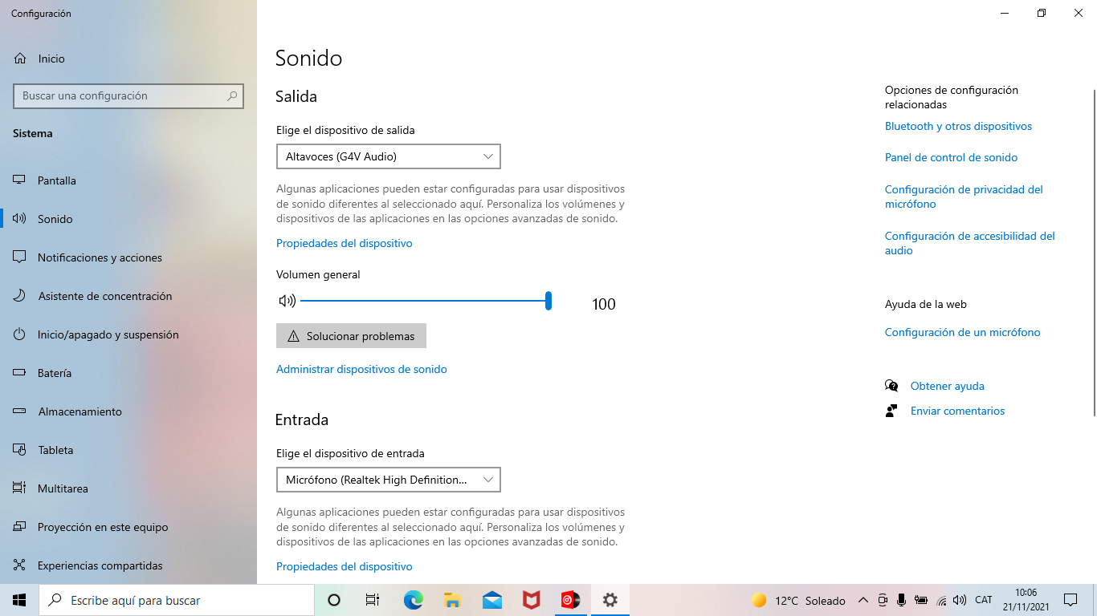
Task: Click the Obtener ayuda chat icon
Action: [x=891, y=386]
